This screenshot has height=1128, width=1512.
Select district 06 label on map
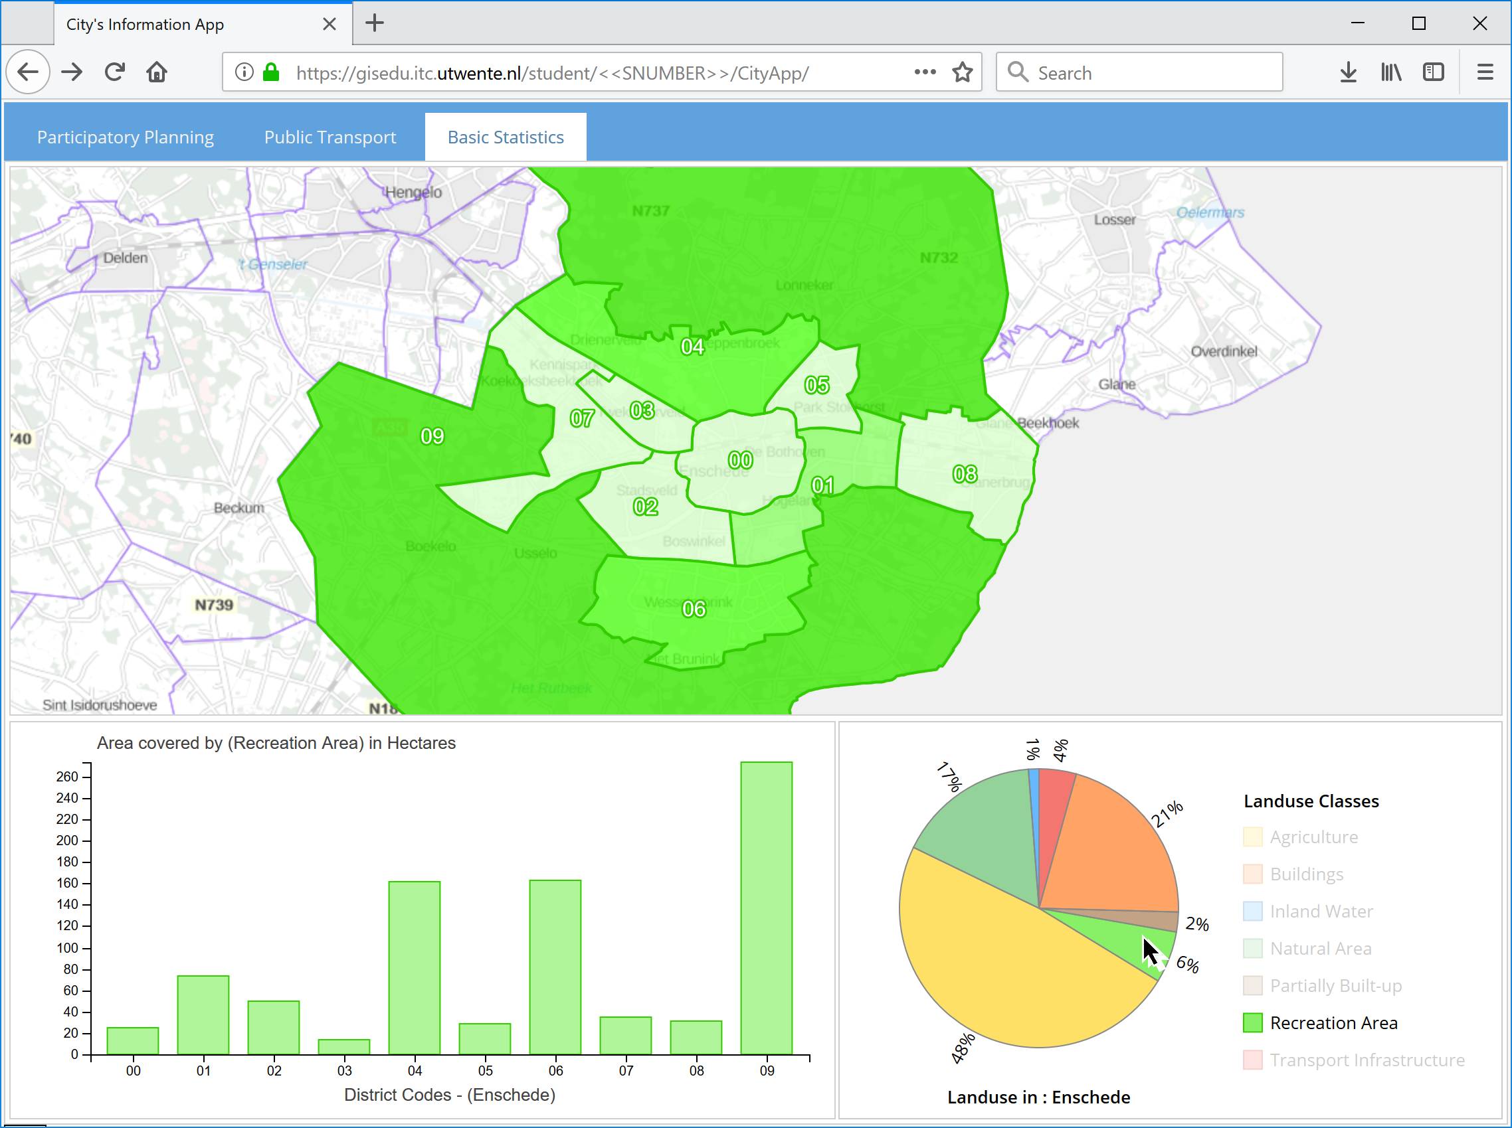point(694,609)
